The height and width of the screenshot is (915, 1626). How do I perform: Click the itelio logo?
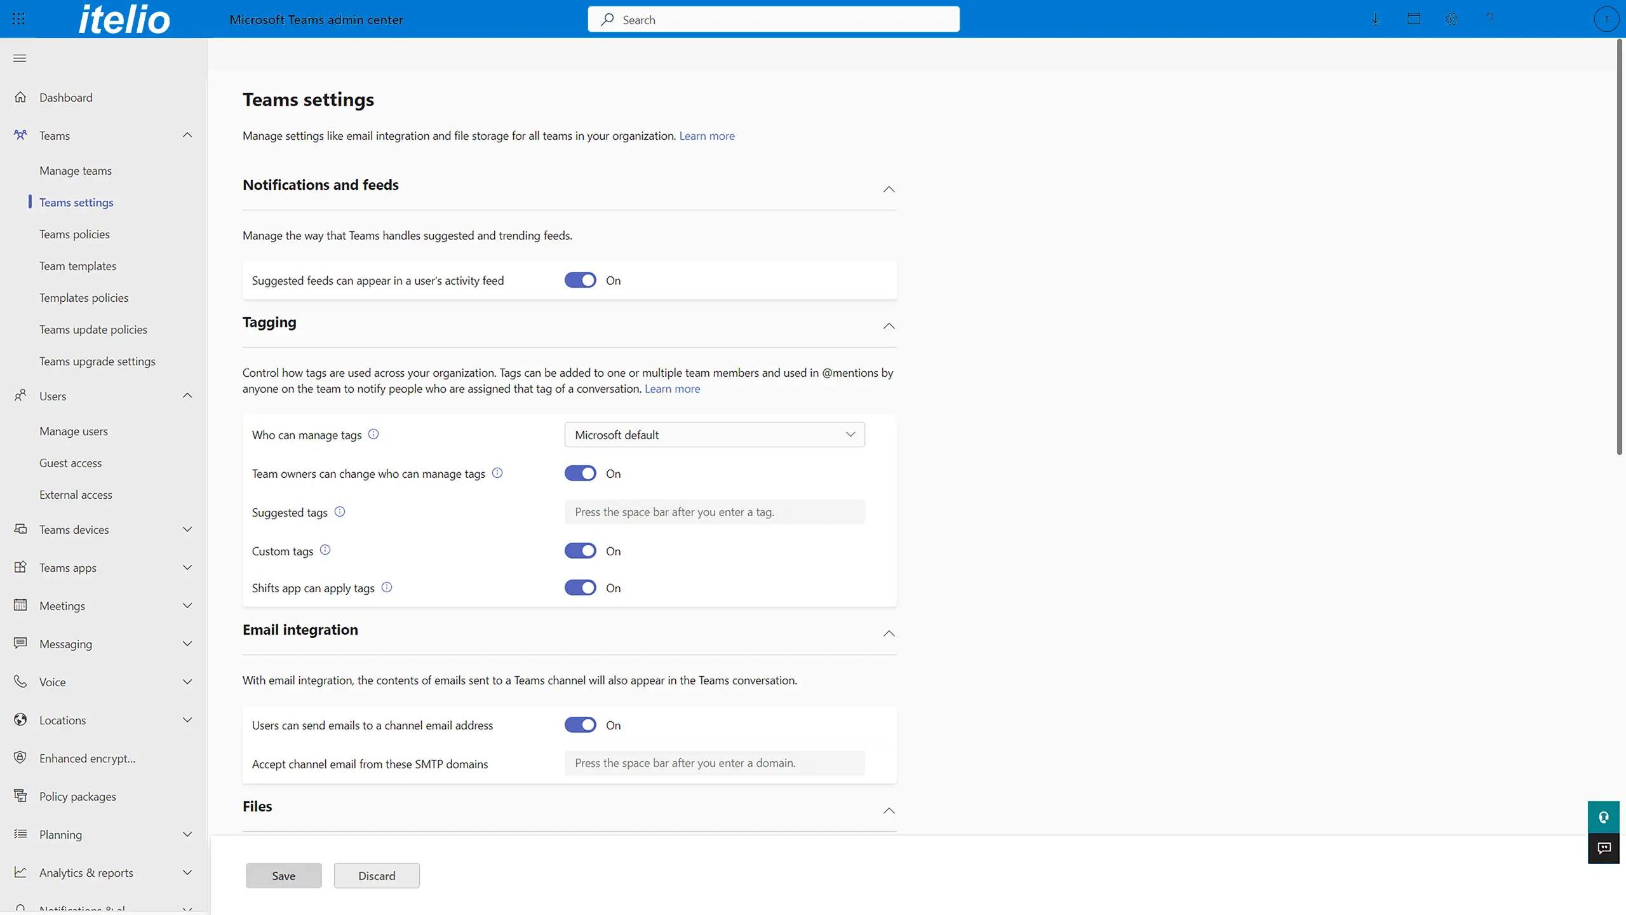124,19
